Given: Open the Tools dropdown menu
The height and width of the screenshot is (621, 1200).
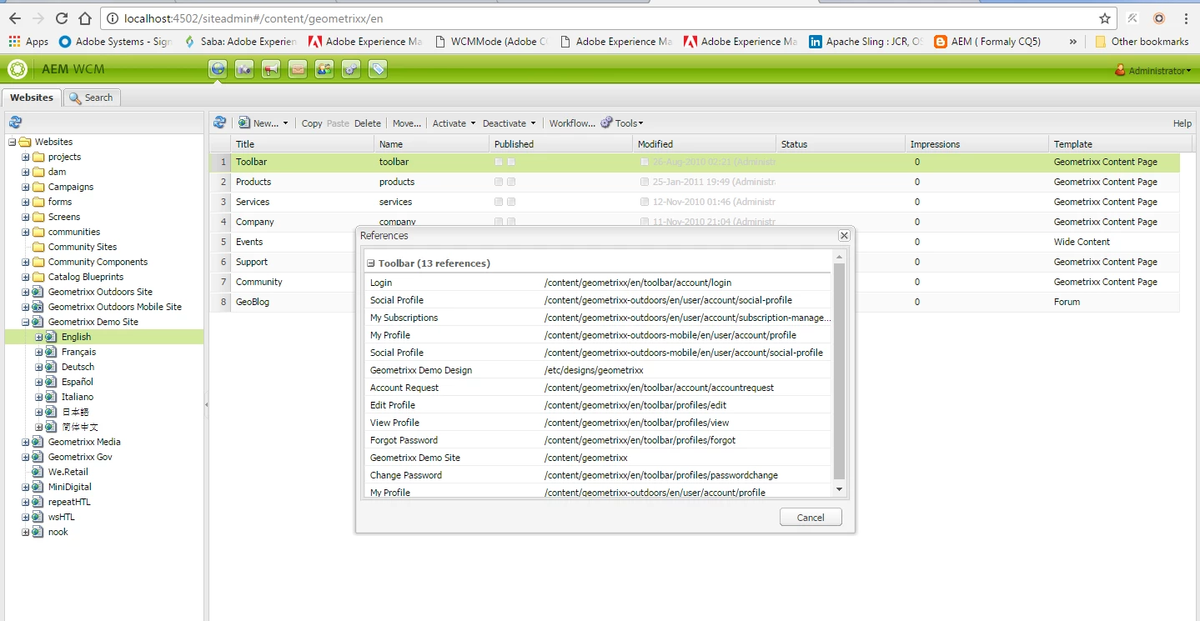Looking at the screenshot, I should 622,123.
